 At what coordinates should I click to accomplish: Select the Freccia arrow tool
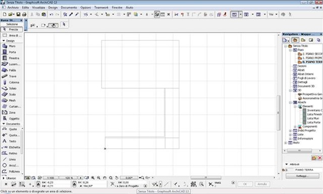coord(12,29)
